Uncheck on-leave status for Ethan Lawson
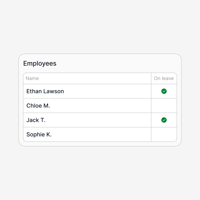Viewport: 200px width, 200px height. [164, 91]
